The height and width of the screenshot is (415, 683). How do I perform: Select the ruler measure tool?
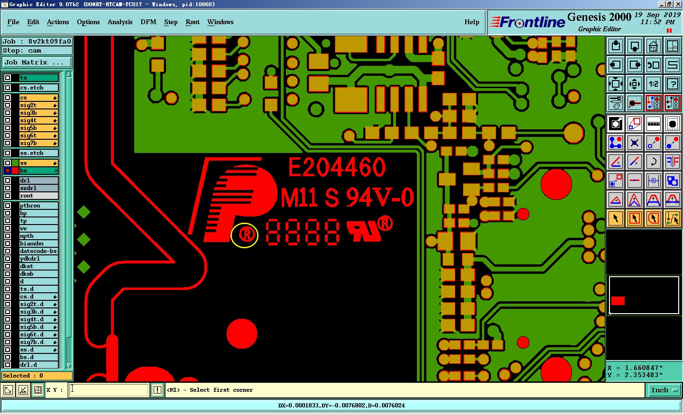tap(654, 124)
